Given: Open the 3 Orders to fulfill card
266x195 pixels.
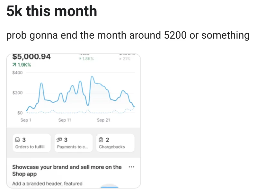Looking at the screenshot, I should point(32,143).
